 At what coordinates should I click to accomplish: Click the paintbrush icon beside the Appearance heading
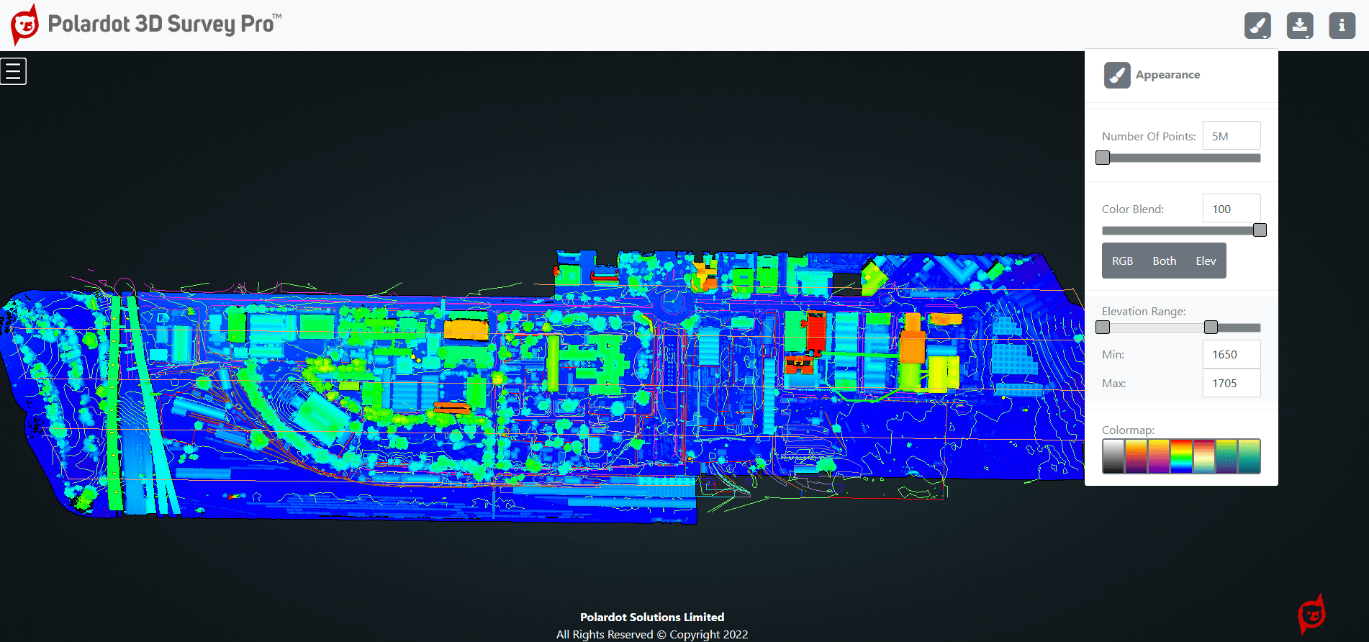click(x=1116, y=75)
